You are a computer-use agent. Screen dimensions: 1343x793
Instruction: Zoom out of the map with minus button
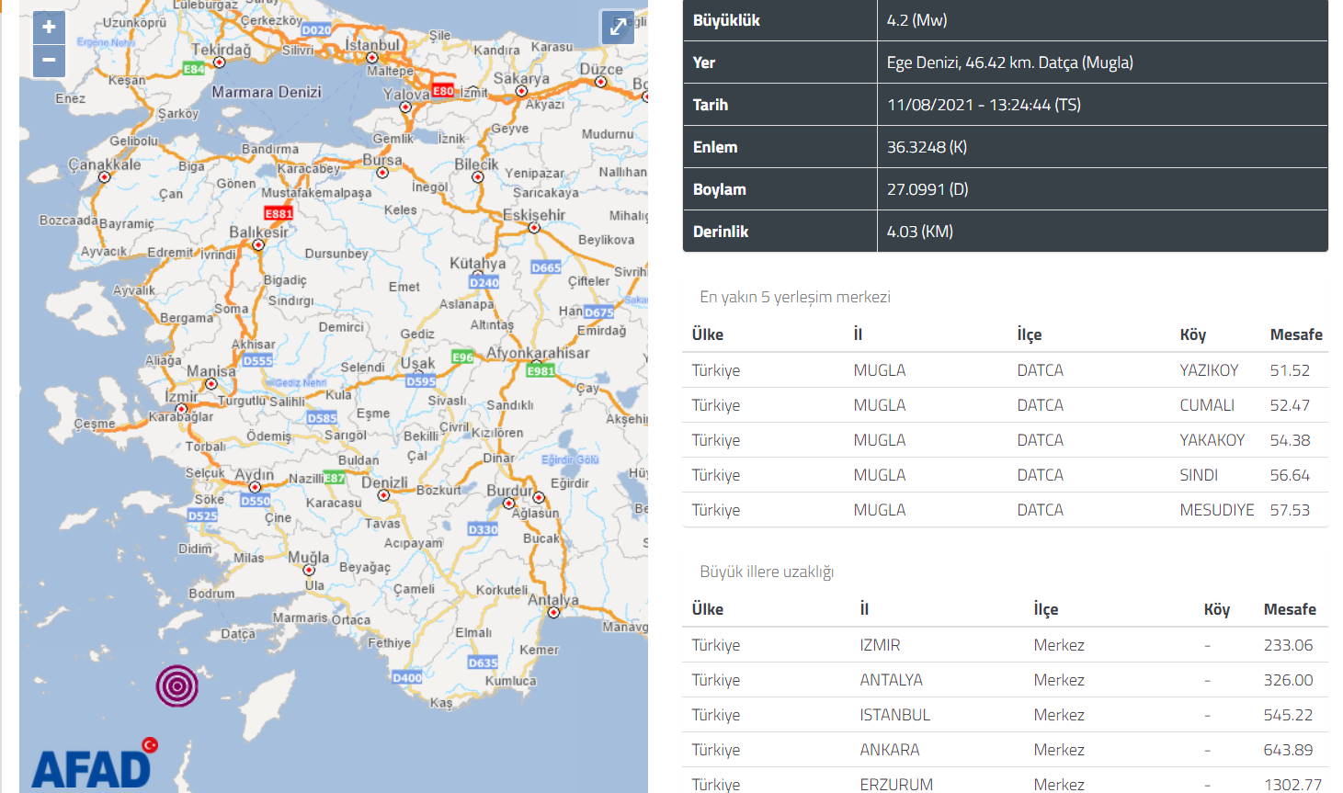pos(49,61)
